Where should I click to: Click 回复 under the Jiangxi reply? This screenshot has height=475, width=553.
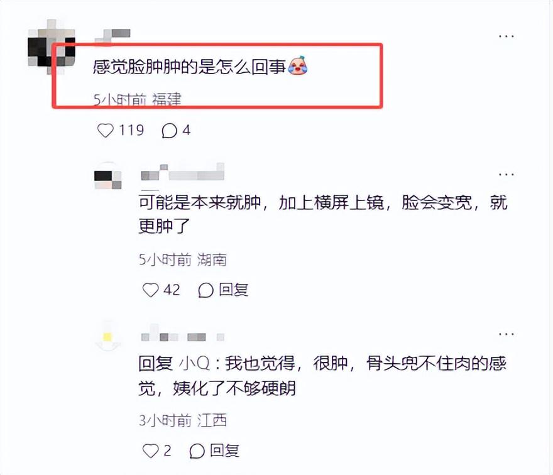point(225,450)
